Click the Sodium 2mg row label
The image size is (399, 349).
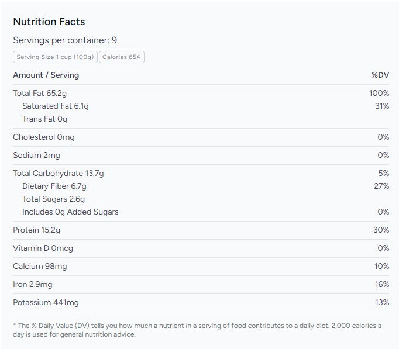pos(36,155)
